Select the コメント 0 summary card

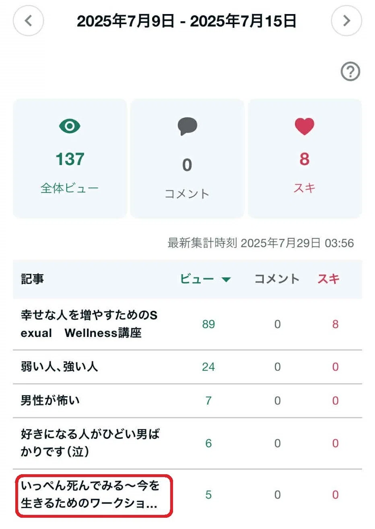187,158
